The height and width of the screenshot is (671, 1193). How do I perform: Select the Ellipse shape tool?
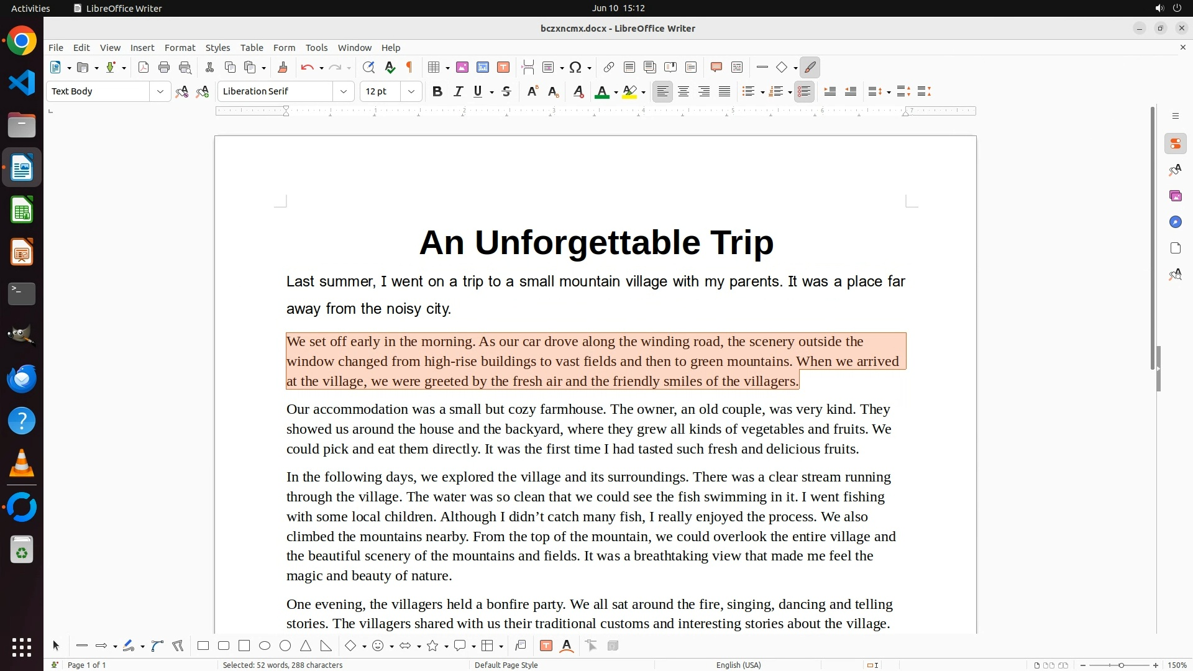[x=265, y=646]
